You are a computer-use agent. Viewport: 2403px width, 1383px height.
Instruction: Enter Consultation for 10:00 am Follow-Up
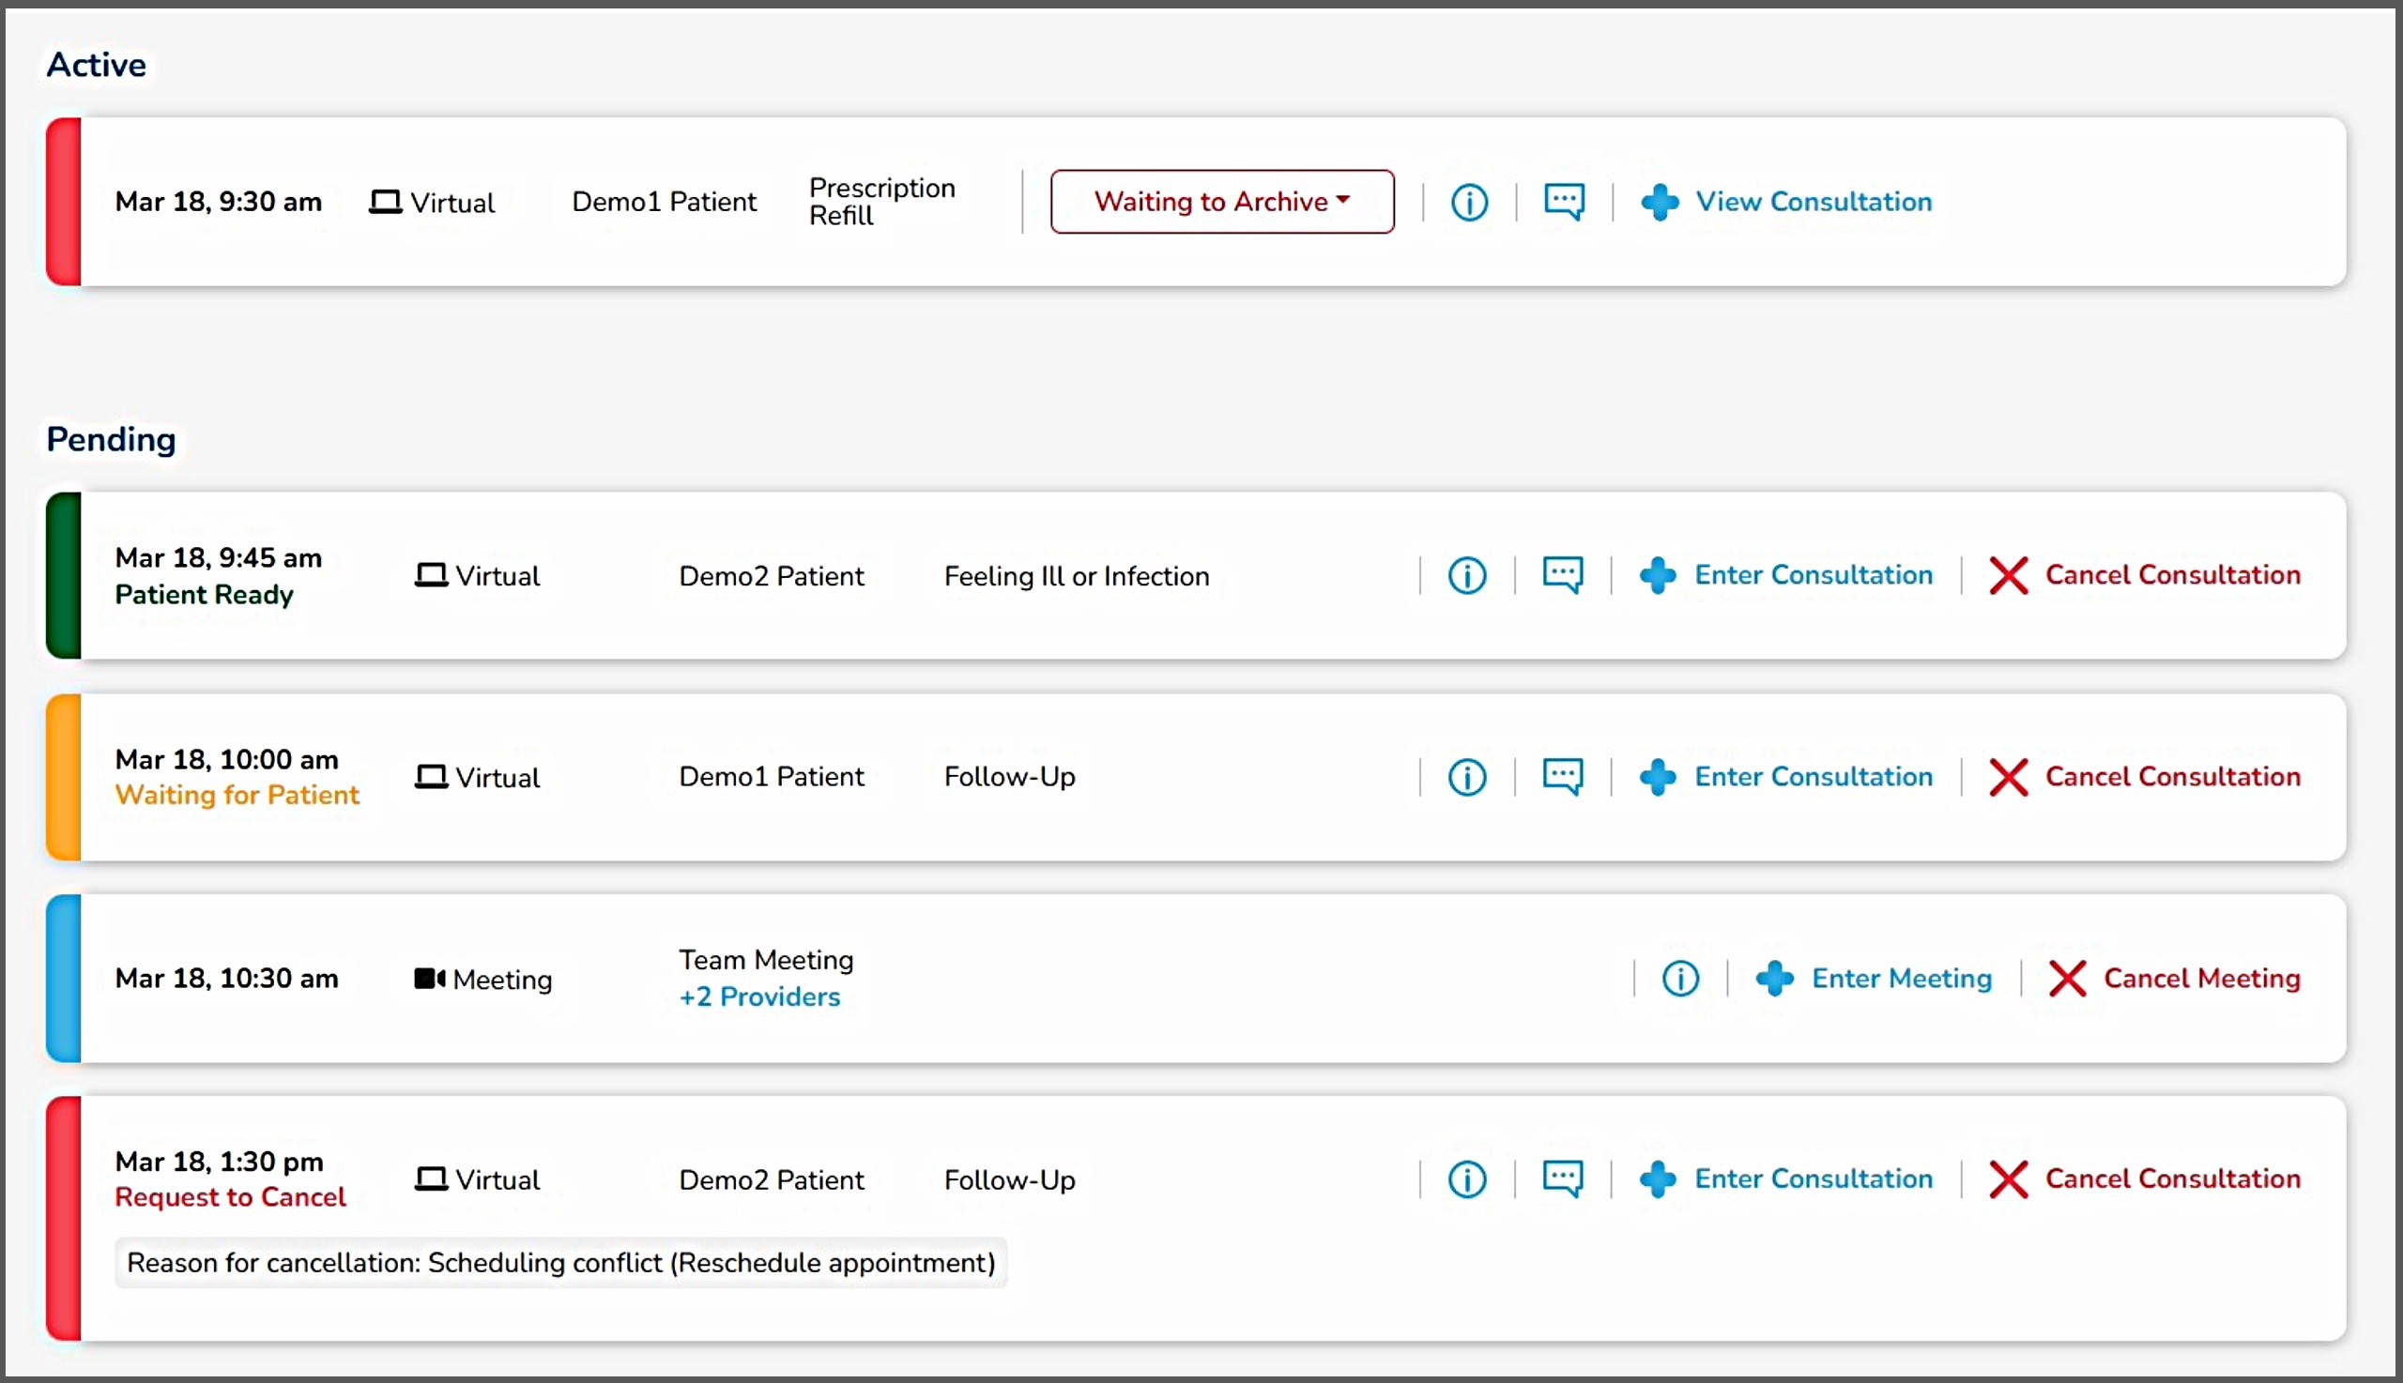click(1787, 777)
